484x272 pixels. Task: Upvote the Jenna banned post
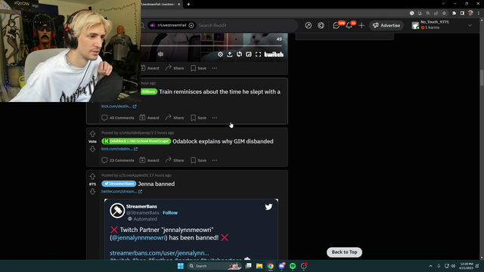pos(92,176)
